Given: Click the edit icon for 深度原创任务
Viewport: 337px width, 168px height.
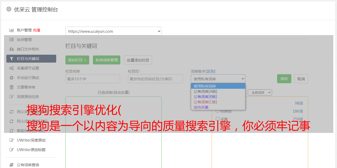Looking at the screenshot, I should 11,97.
